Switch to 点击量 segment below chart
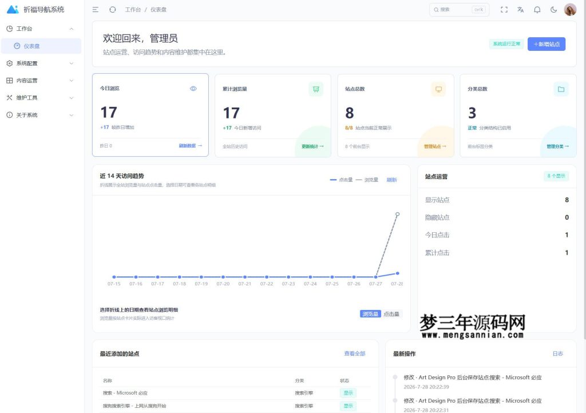The image size is (586, 413). tap(391, 314)
